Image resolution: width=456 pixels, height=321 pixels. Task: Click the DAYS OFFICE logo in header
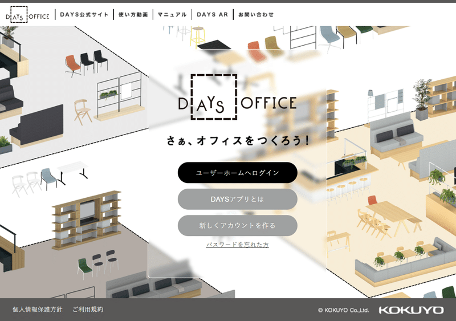pyautogui.click(x=27, y=15)
